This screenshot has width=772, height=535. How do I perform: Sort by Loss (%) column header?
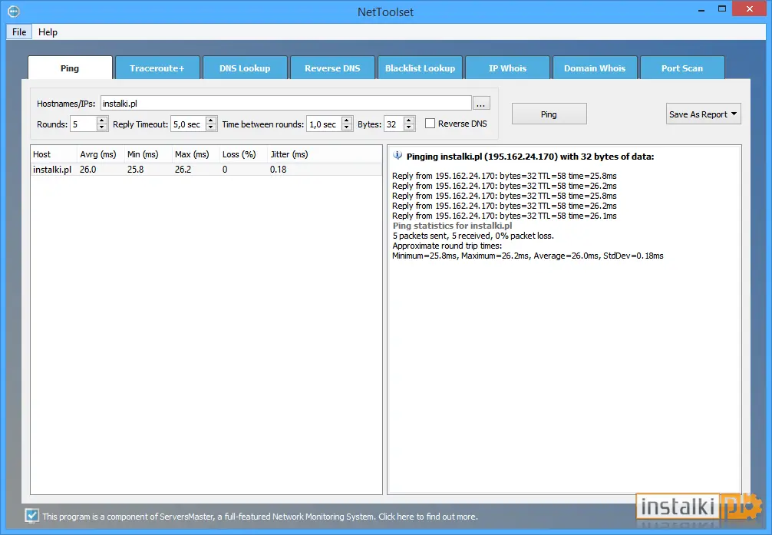click(242, 154)
